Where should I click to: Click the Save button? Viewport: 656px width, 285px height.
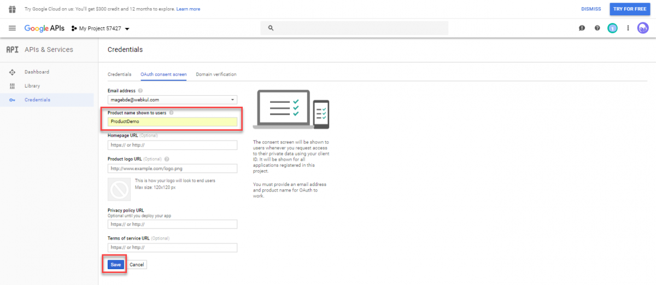tap(115, 265)
